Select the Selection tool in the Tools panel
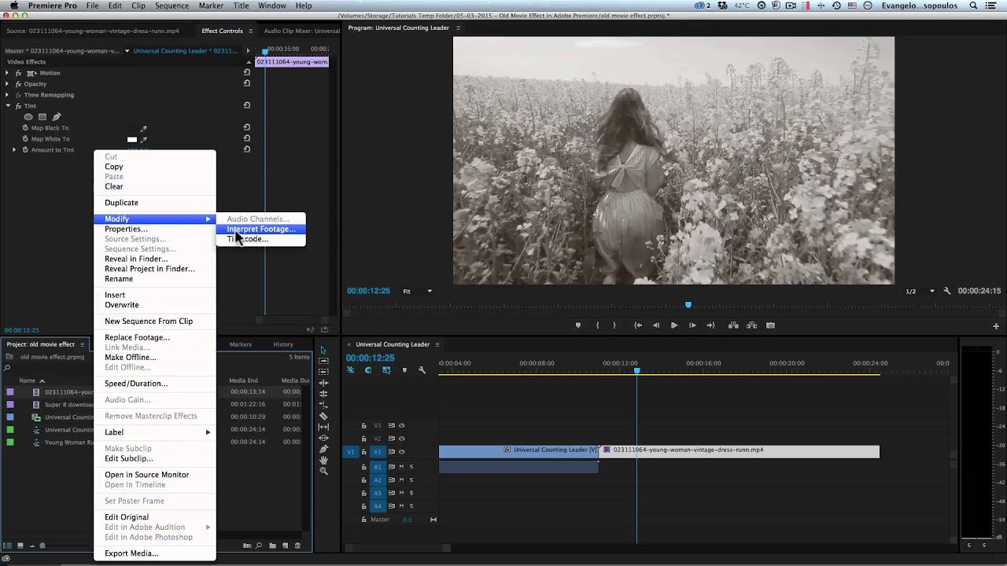1007x566 pixels. [x=323, y=350]
